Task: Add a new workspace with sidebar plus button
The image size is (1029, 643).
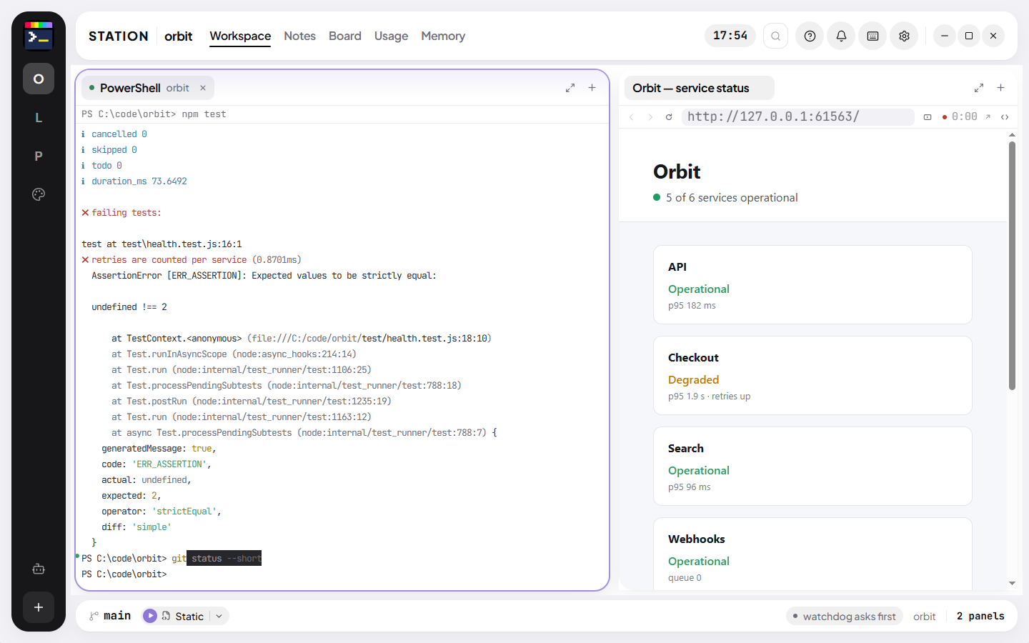Action: tap(39, 607)
